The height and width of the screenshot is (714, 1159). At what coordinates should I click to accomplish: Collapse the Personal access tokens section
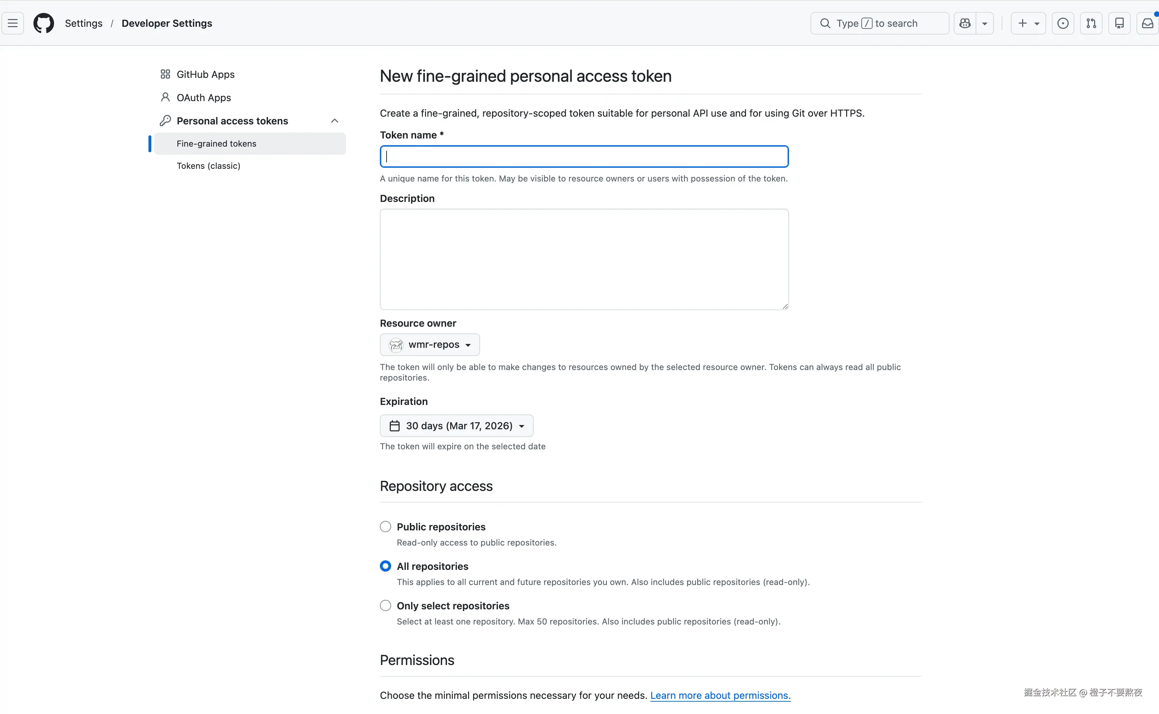(x=334, y=121)
